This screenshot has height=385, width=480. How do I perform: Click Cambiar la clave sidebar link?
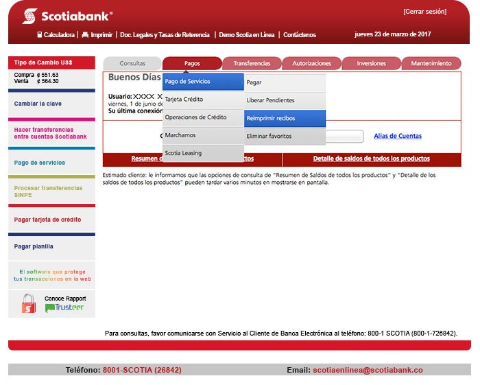pyautogui.click(x=38, y=104)
